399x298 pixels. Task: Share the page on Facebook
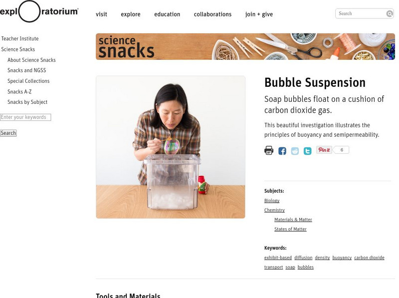pyautogui.click(x=282, y=149)
